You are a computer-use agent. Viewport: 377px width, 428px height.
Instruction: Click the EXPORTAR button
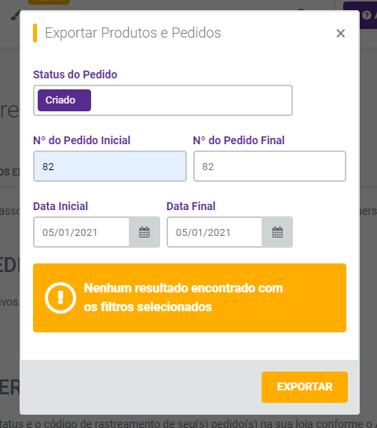click(305, 387)
